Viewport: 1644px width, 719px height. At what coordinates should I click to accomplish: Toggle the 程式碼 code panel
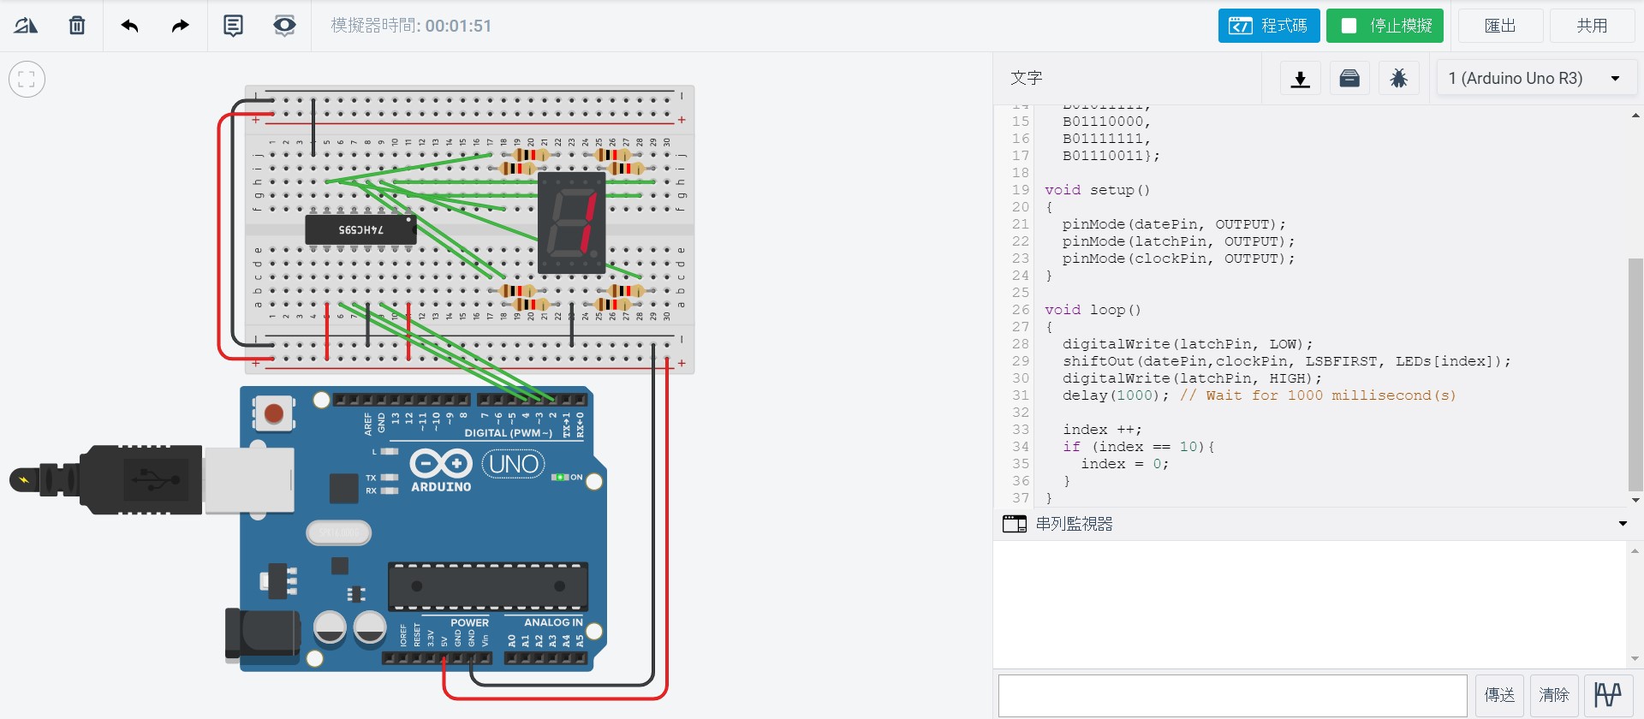point(1269,26)
